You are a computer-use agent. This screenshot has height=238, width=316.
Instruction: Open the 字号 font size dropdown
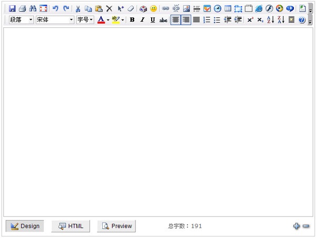click(x=85, y=20)
